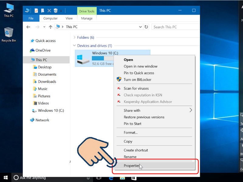Viewport: 243px width, 182px height.
Task: Go up one folder level with up arrow
Action: pyautogui.click(x=50, y=27)
